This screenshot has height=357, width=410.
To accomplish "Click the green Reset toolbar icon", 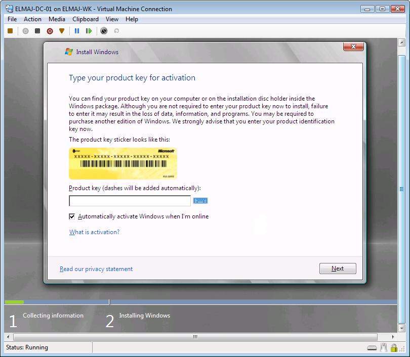I will tap(89, 31).
